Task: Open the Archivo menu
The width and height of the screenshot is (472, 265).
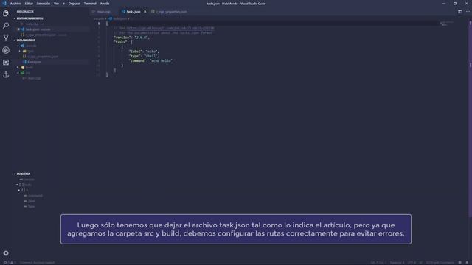Action: [x=15, y=4]
